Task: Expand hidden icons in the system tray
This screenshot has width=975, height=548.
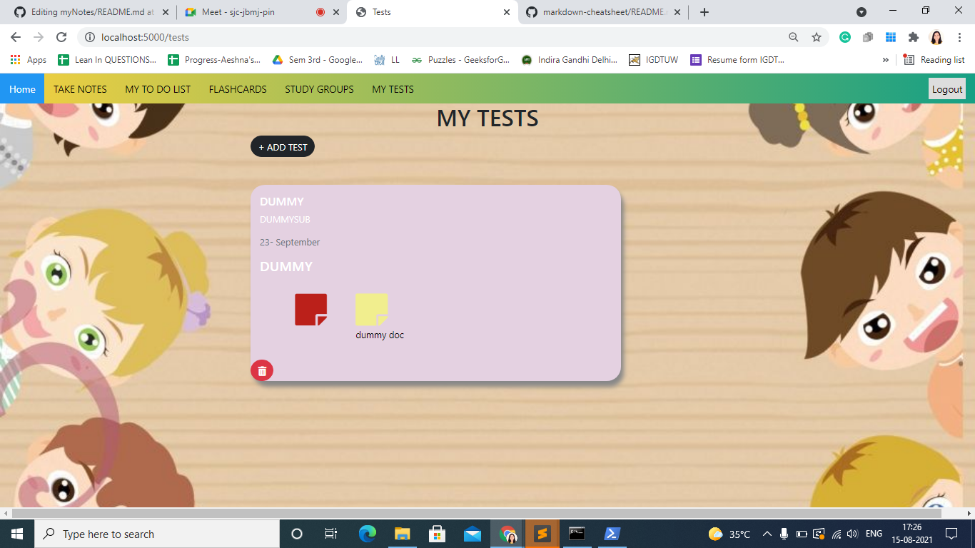Action: pyautogui.click(x=767, y=533)
